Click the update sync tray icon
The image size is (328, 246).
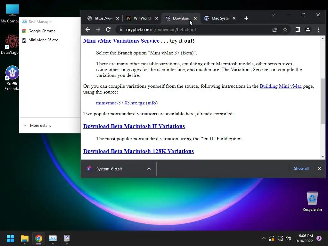pos(272,238)
